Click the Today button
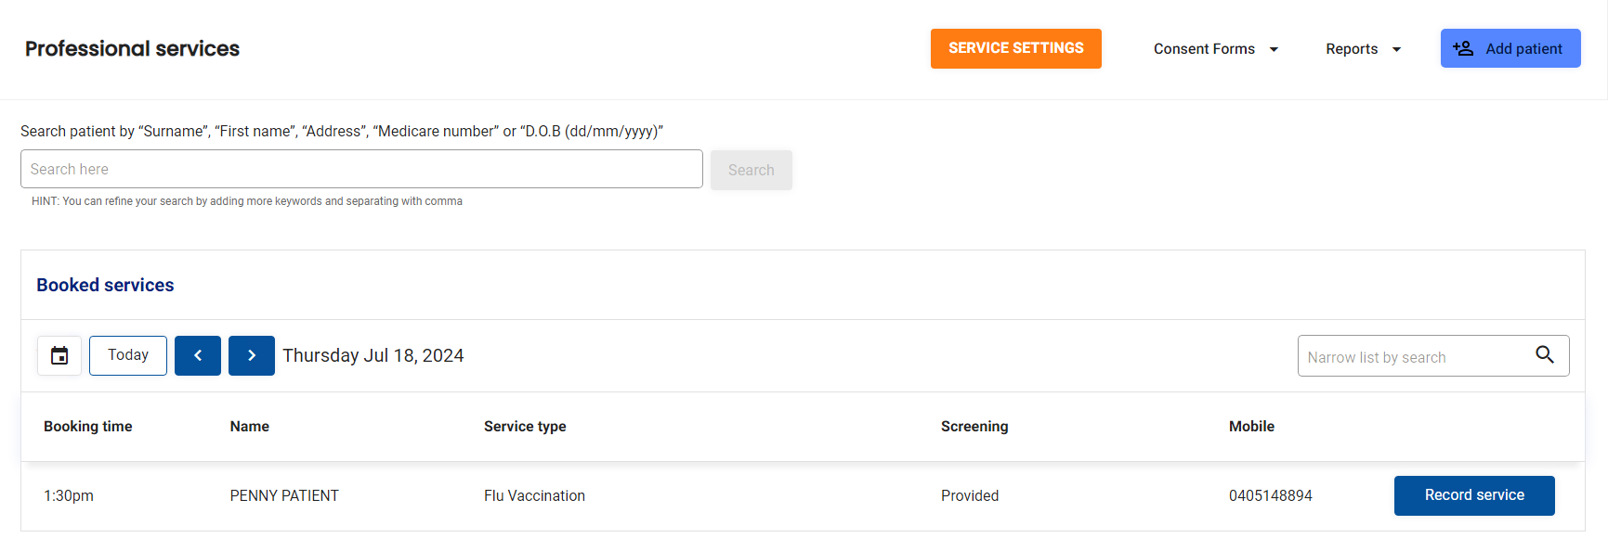Screen dimensions: 1608x551 pyautogui.click(x=128, y=355)
